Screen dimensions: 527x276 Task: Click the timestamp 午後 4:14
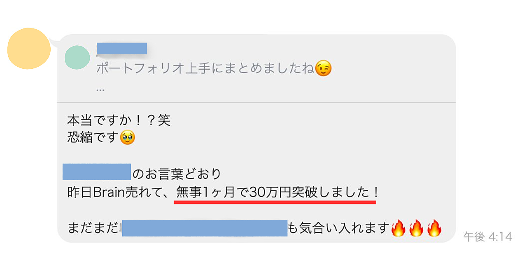[488, 237]
